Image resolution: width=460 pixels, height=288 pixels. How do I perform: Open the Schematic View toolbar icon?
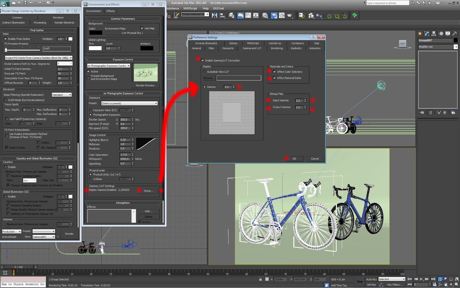coord(256,16)
